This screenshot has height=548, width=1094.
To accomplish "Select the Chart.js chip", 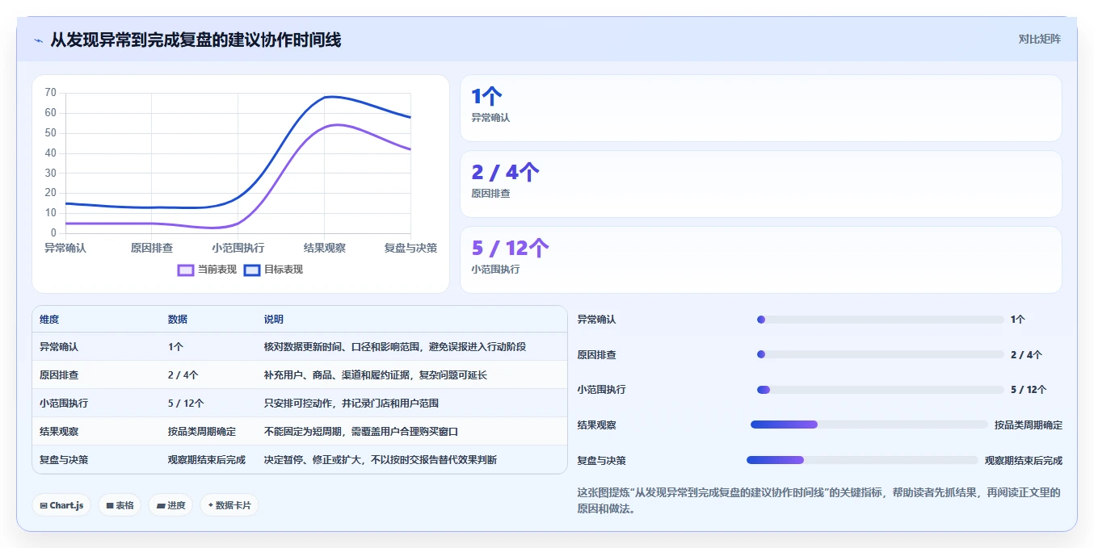I will point(62,505).
